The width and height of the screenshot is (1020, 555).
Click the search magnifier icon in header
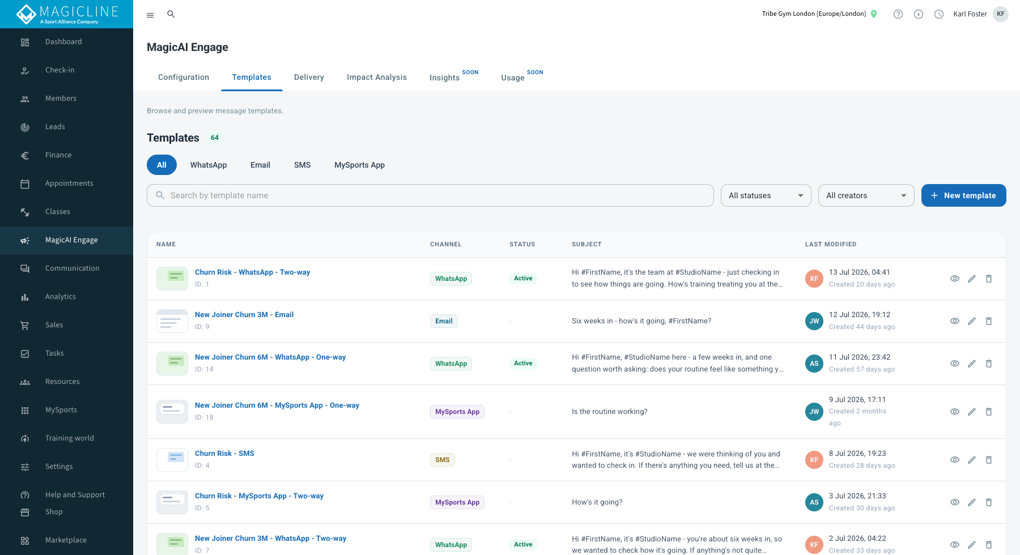tap(171, 14)
